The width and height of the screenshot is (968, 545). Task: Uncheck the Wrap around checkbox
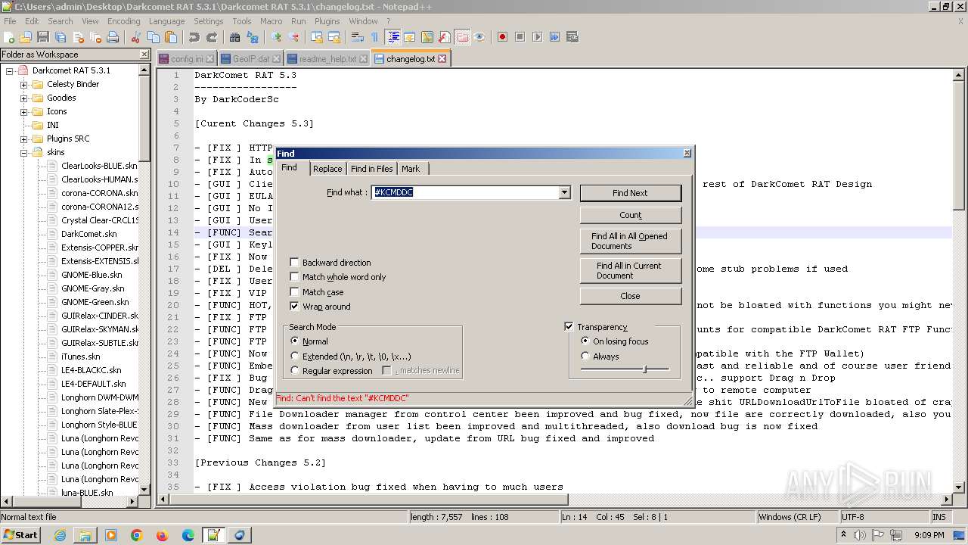(295, 307)
